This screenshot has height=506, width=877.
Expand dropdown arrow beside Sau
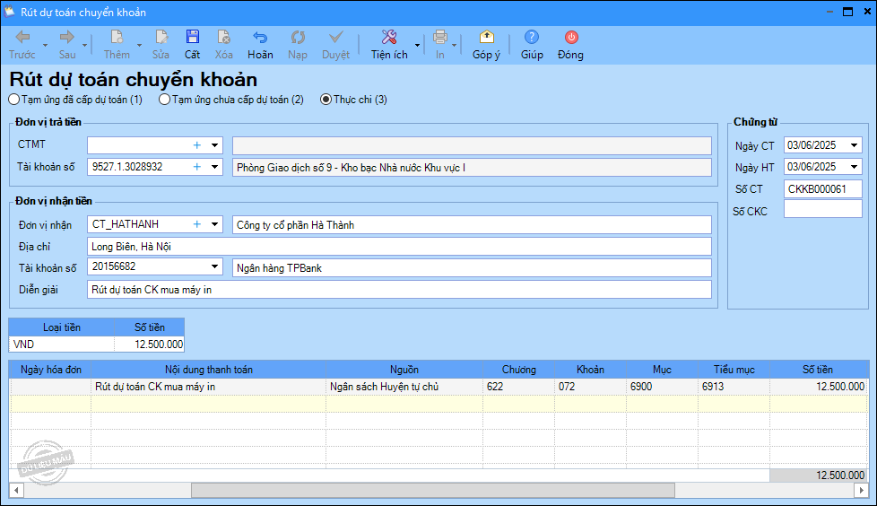tap(85, 46)
